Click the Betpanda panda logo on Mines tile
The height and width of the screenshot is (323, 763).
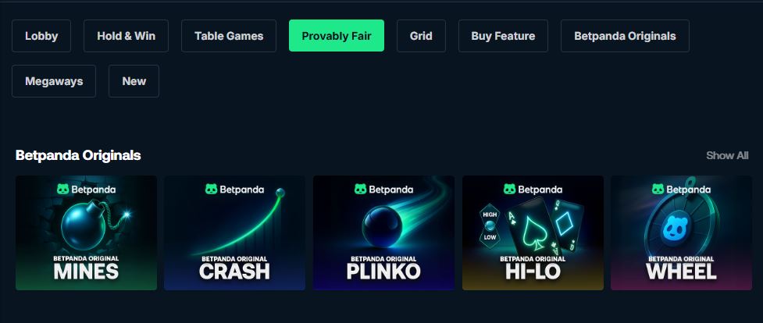62,190
